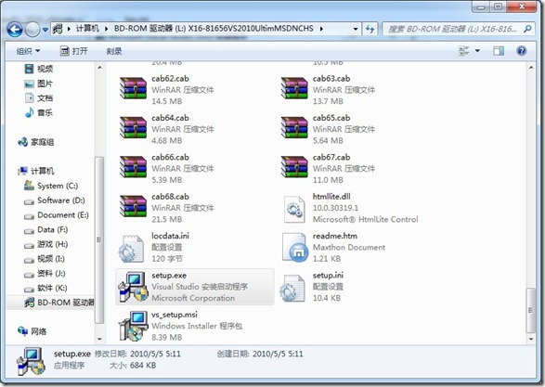545x387 pixels.
Task: Select the cab68.cab archive icon
Action: (133, 206)
